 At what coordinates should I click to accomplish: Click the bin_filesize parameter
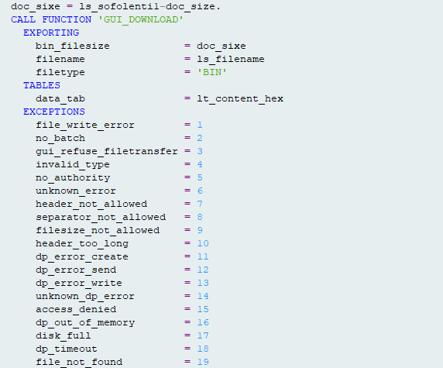coord(73,46)
